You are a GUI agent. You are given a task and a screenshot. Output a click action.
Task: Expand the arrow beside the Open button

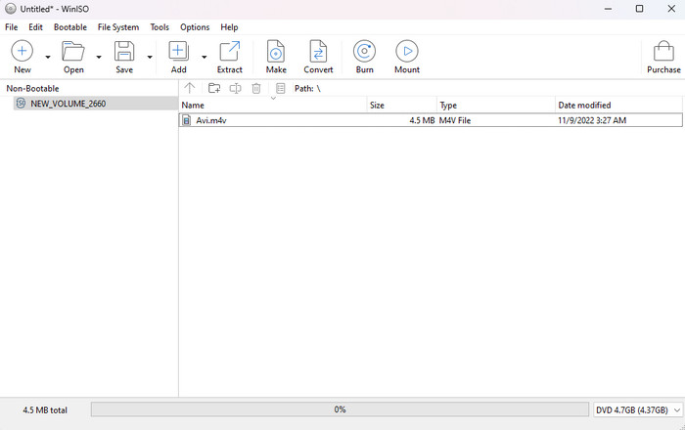click(99, 57)
